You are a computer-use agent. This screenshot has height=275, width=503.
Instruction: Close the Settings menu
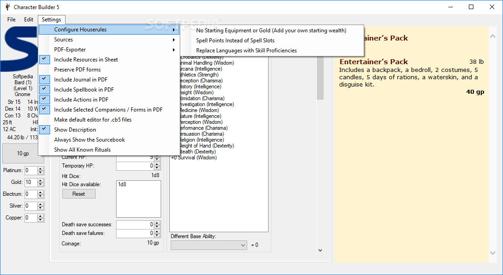click(51, 19)
